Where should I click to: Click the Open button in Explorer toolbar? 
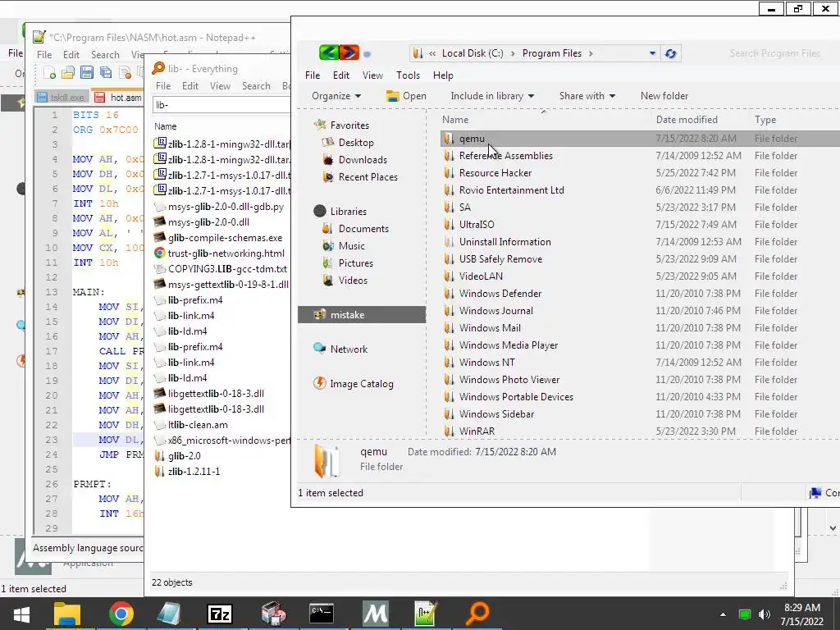click(407, 96)
